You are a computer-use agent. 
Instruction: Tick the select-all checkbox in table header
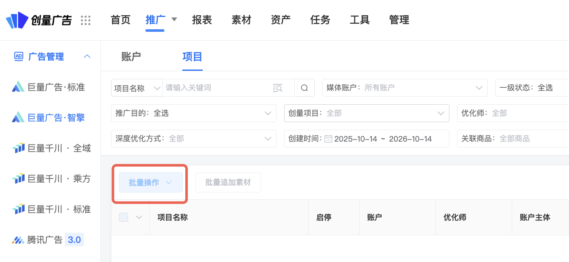[x=124, y=217]
